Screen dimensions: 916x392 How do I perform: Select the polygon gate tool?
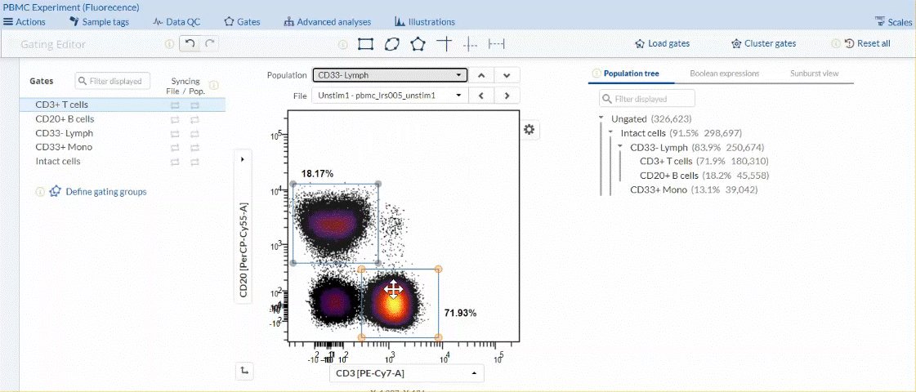[418, 43]
